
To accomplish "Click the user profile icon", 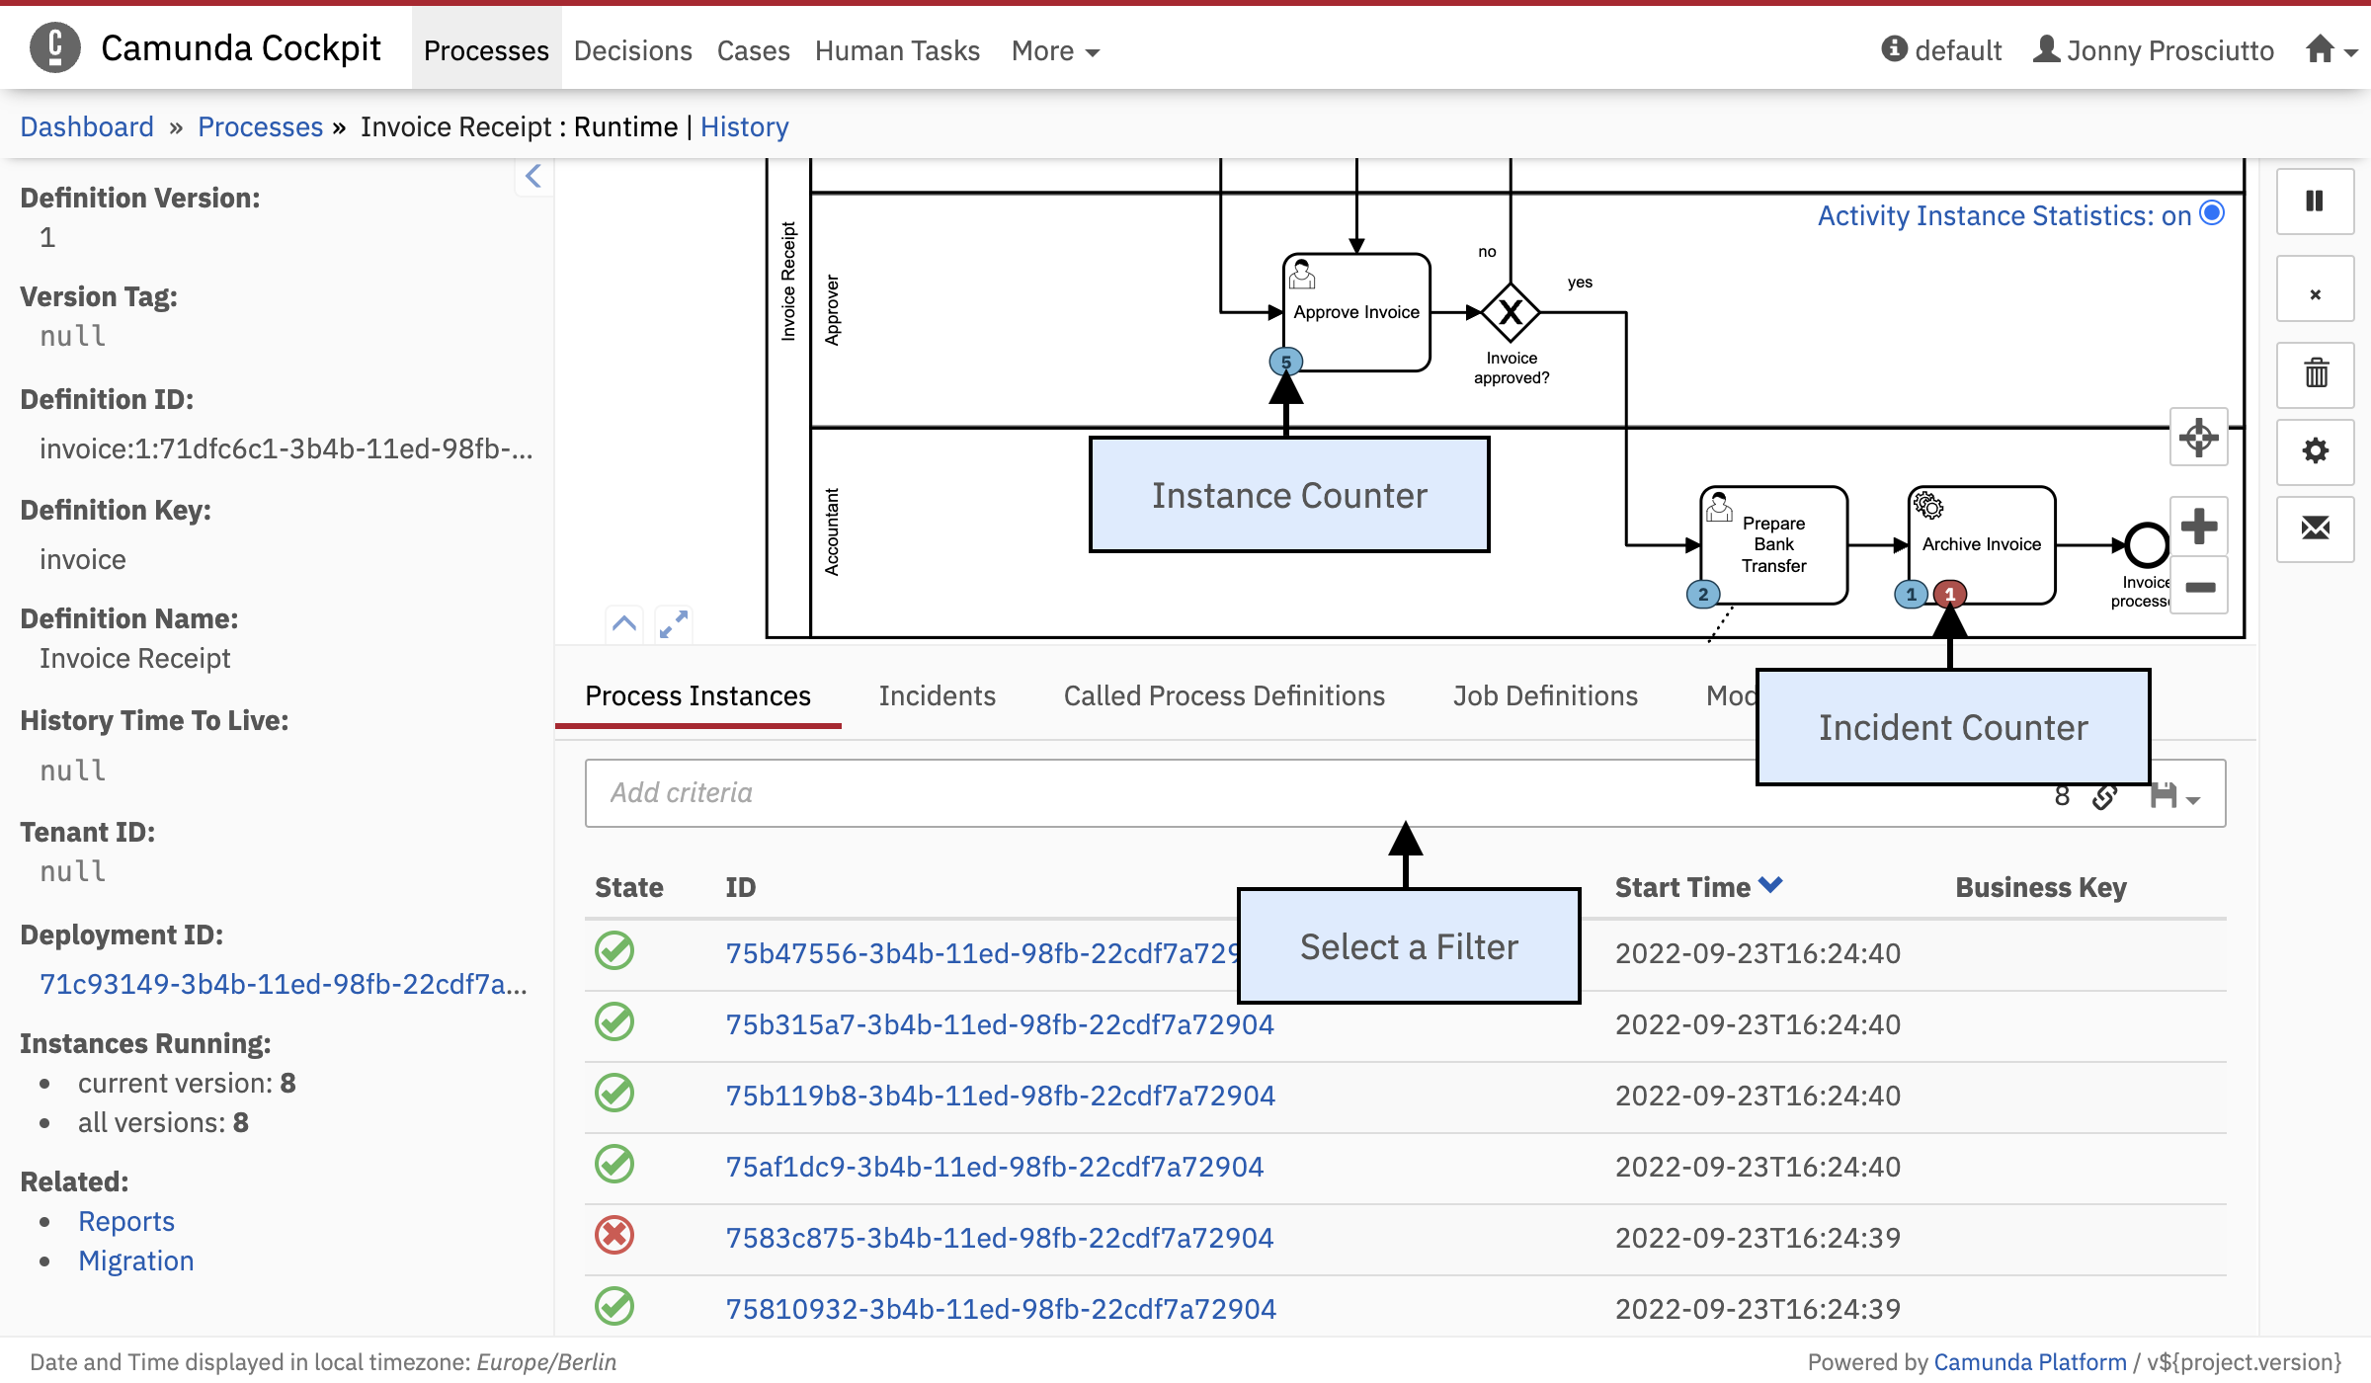I will tap(2046, 48).
